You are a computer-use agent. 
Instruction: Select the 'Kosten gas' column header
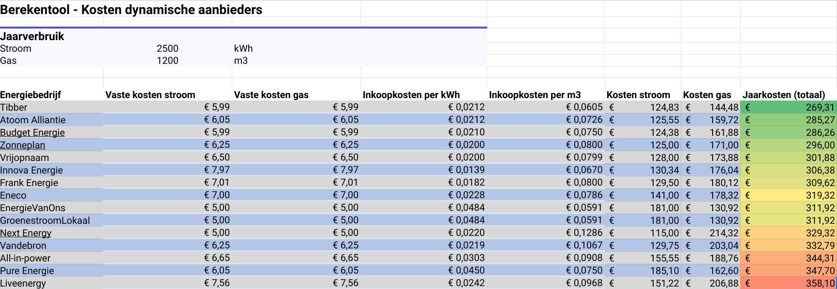pyautogui.click(x=707, y=95)
